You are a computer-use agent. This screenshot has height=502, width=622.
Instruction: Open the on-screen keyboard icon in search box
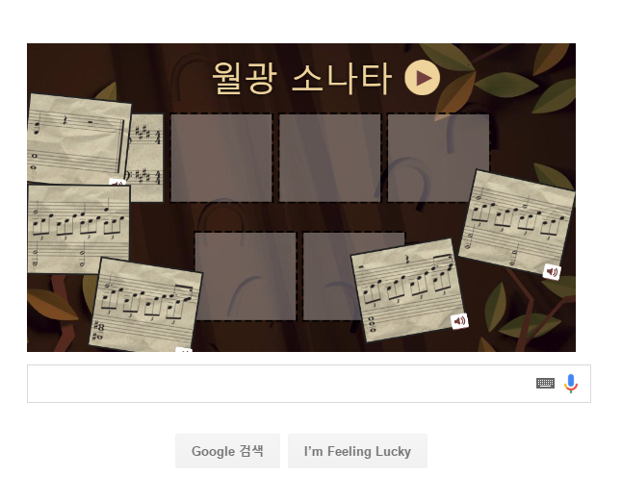point(545,383)
